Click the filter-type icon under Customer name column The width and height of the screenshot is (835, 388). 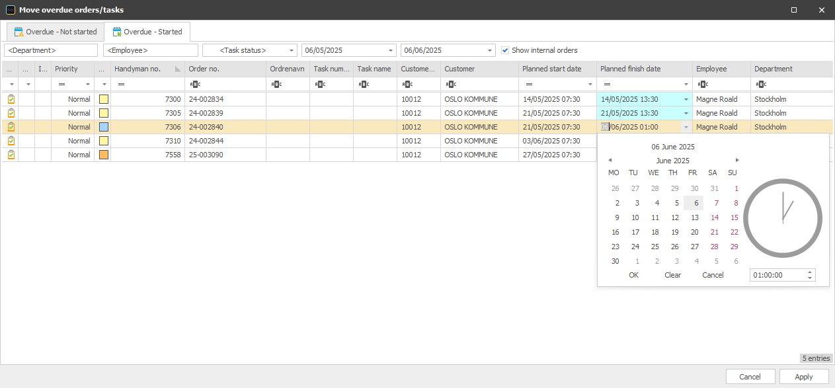[451, 85]
